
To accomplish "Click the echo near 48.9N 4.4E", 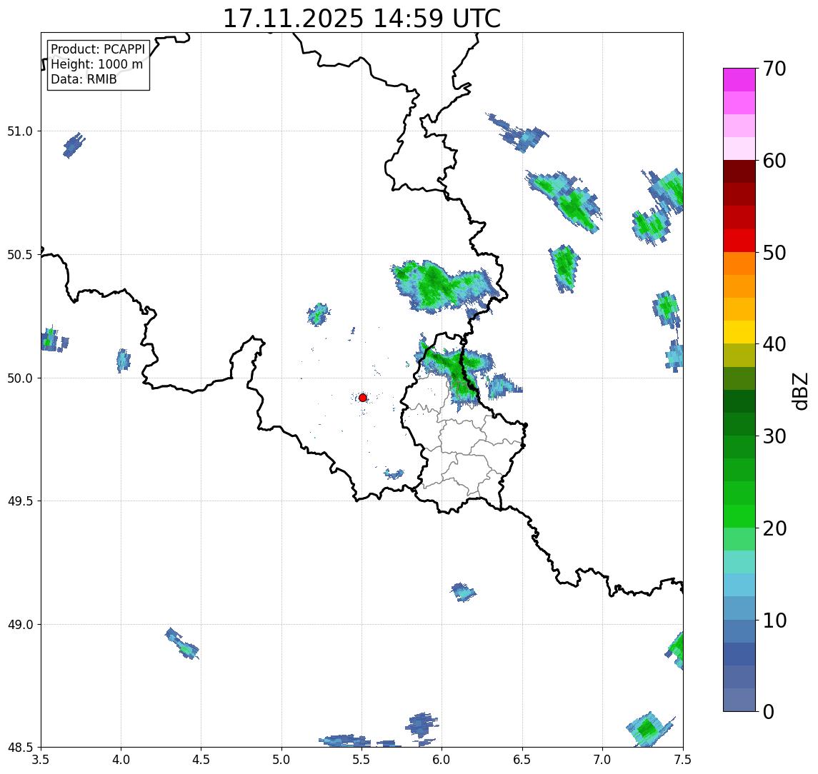I will click(x=181, y=643).
